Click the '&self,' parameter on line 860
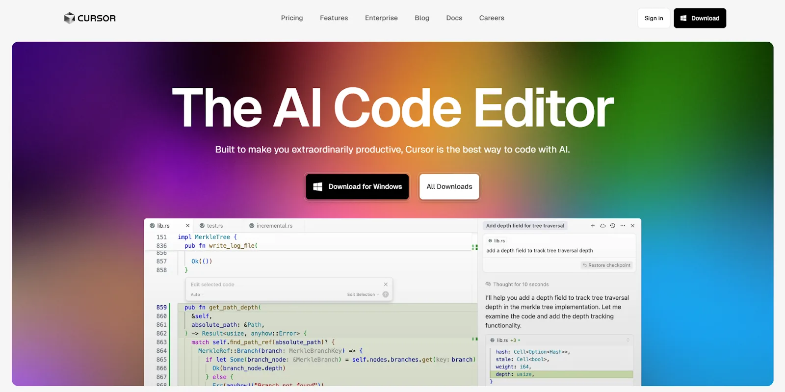The width and height of the screenshot is (785, 392). pyautogui.click(x=202, y=316)
